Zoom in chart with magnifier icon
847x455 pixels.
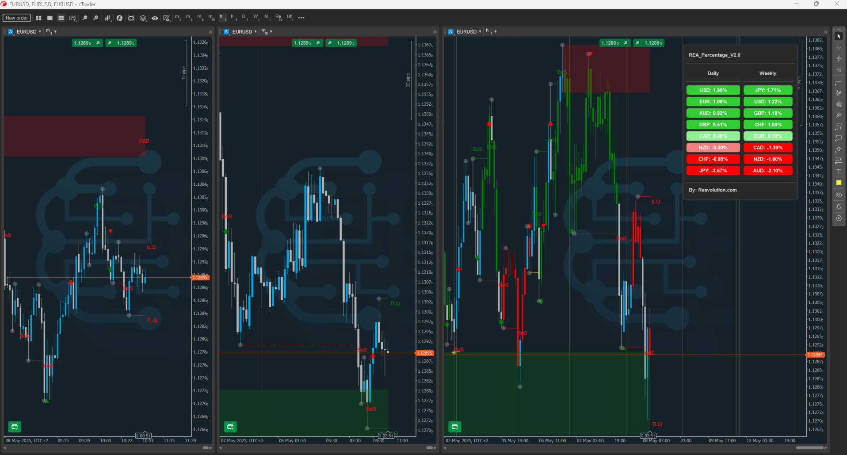pos(95,18)
